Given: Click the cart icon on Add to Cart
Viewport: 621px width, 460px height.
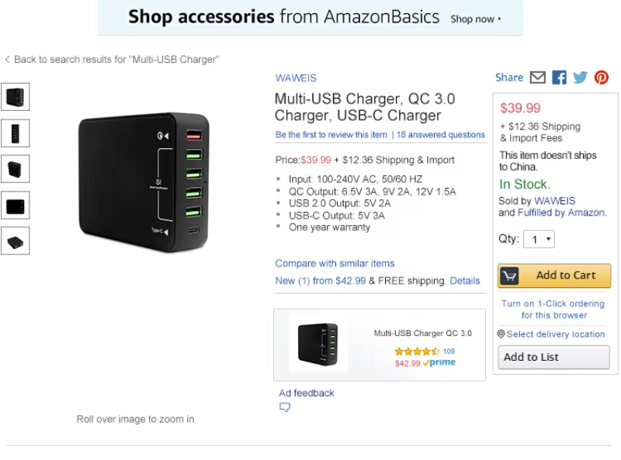Looking at the screenshot, I should pyautogui.click(x=509, y=275).
